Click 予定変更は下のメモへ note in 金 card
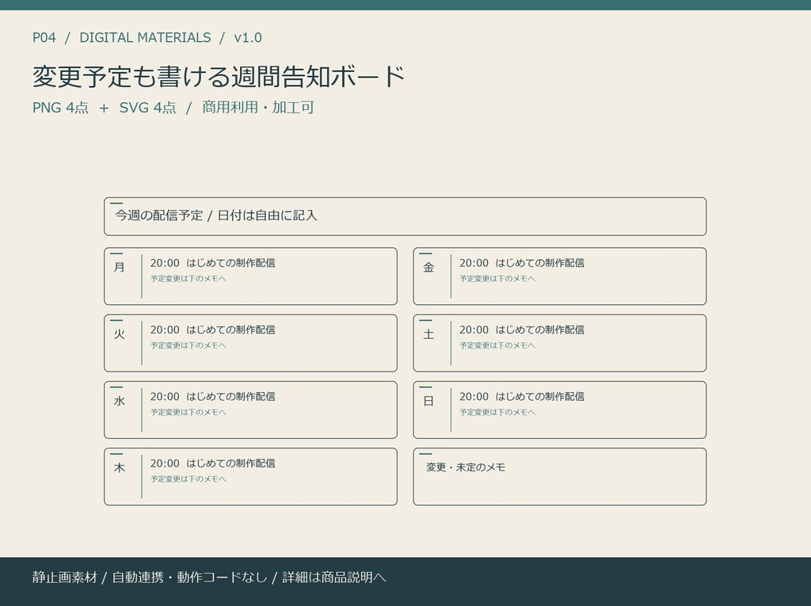The image size is (811, 606). [497, 278]
